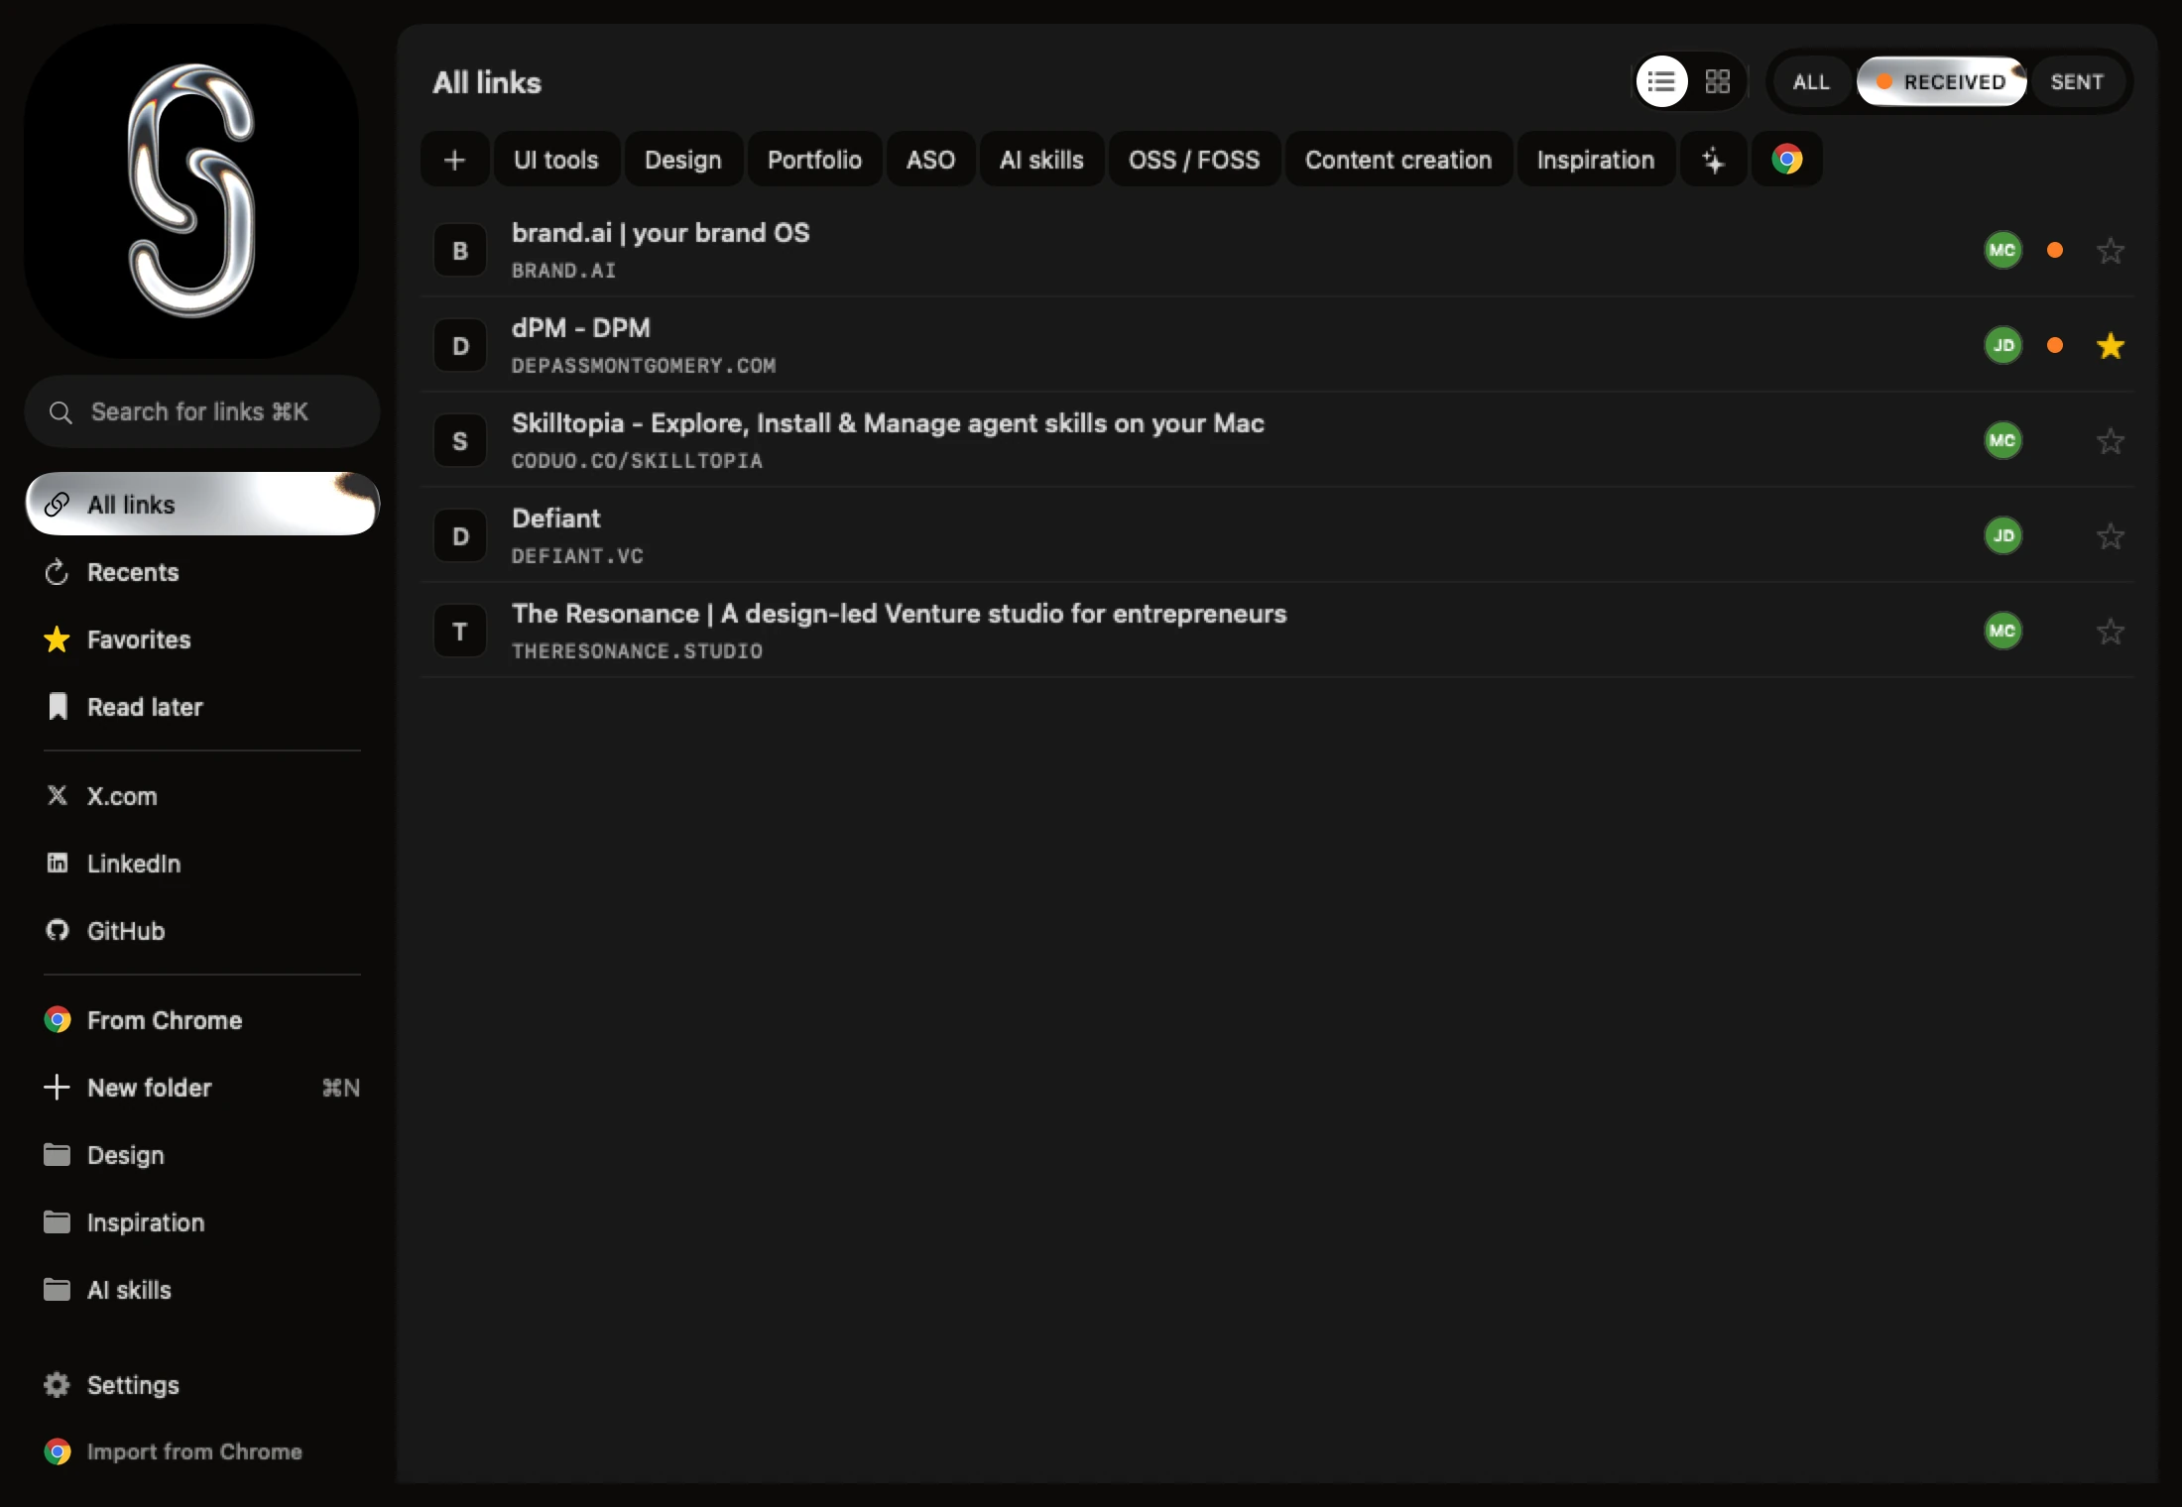Click MC avatar on brand.ai row
This screenshot has width=2182, height=1507.
[x=2002, y=250]
